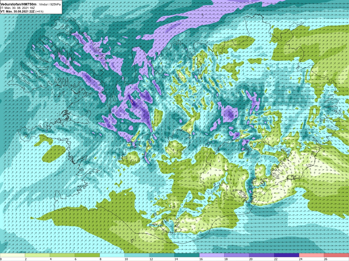This screenshot has width=349, height=261.
Task: Click the light pink 24–26 legend swatch
Action: click(312, 256)
